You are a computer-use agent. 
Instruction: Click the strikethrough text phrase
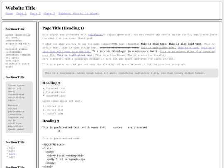[x=119, y=48]
